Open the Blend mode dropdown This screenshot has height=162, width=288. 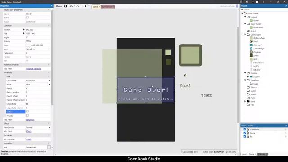pos(38,127)
